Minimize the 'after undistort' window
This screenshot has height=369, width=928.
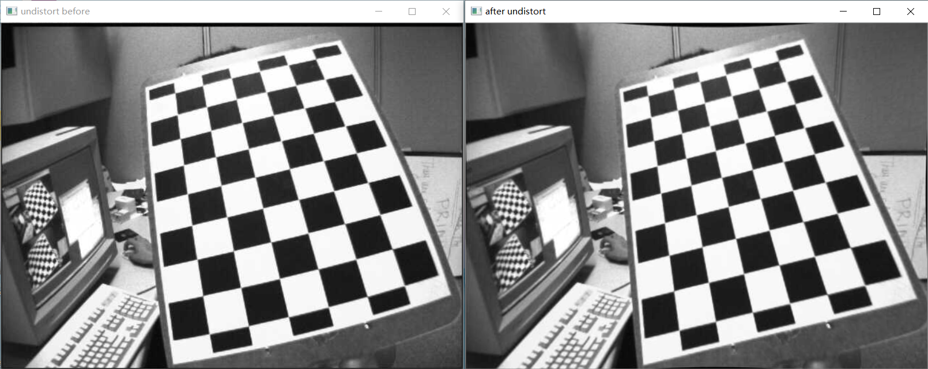[x=843, y=12]
